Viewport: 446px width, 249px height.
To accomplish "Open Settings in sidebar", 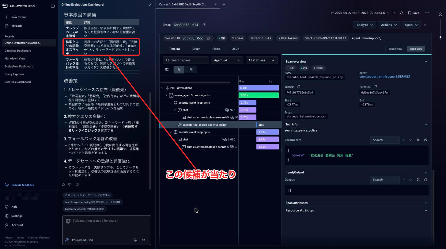I will click(17, 216).
